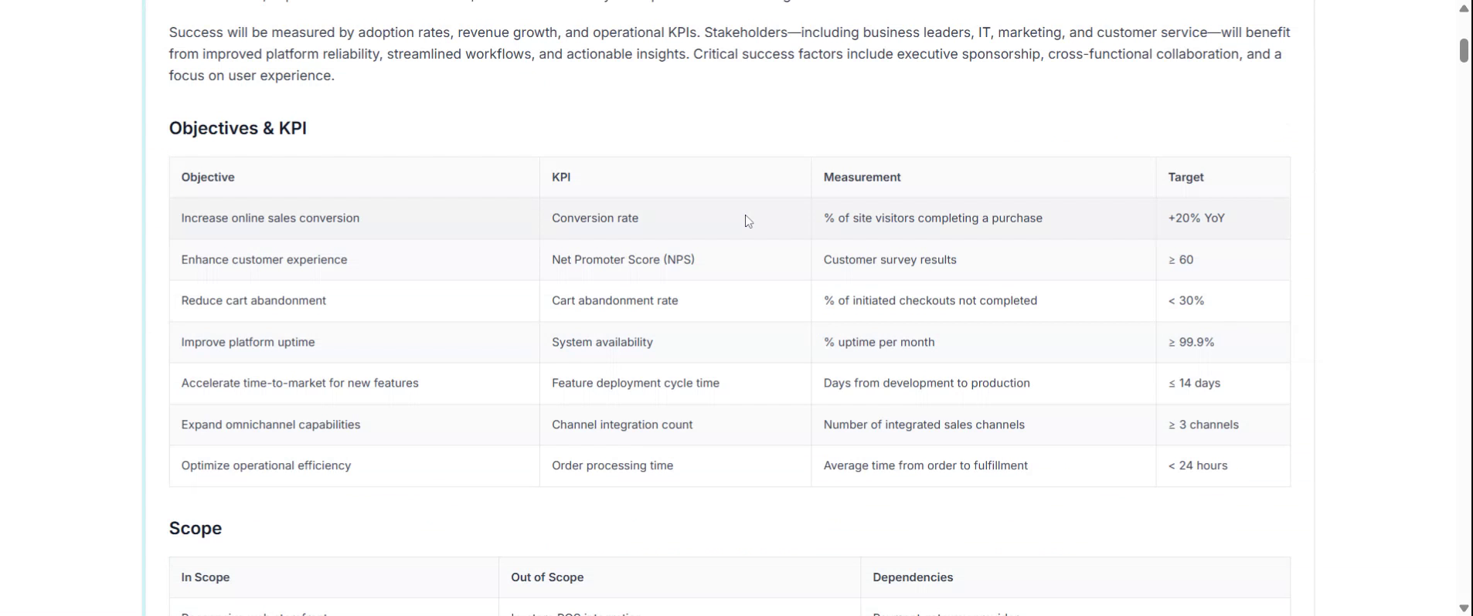Click the ≥ 99.9% uptime target cell

coord(1191,342)
